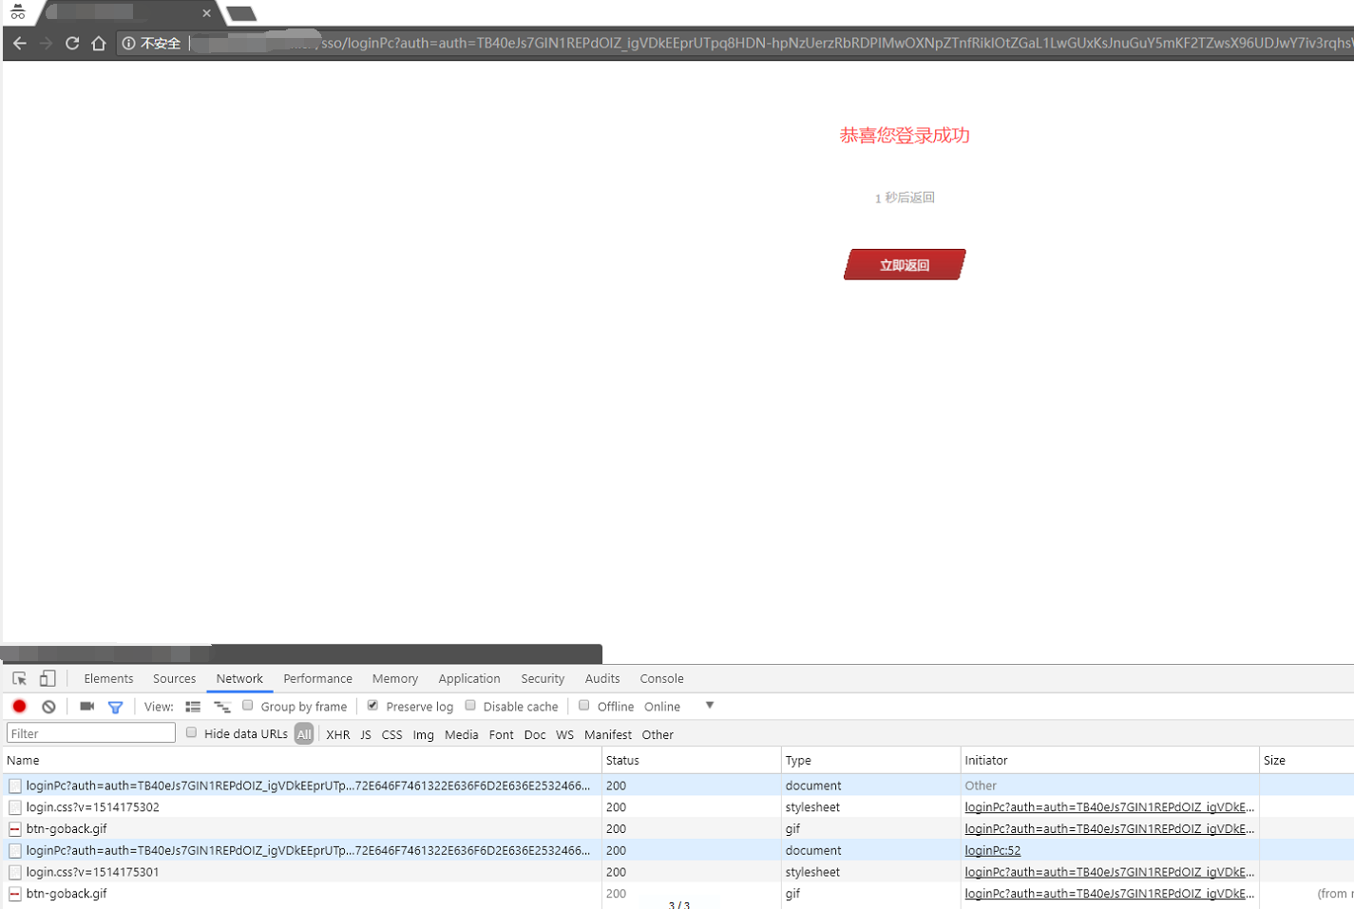The image size is (1354, 909).
Task: Click the browser forward arrow
Action: pyautogui.click(x=46, y=43)
